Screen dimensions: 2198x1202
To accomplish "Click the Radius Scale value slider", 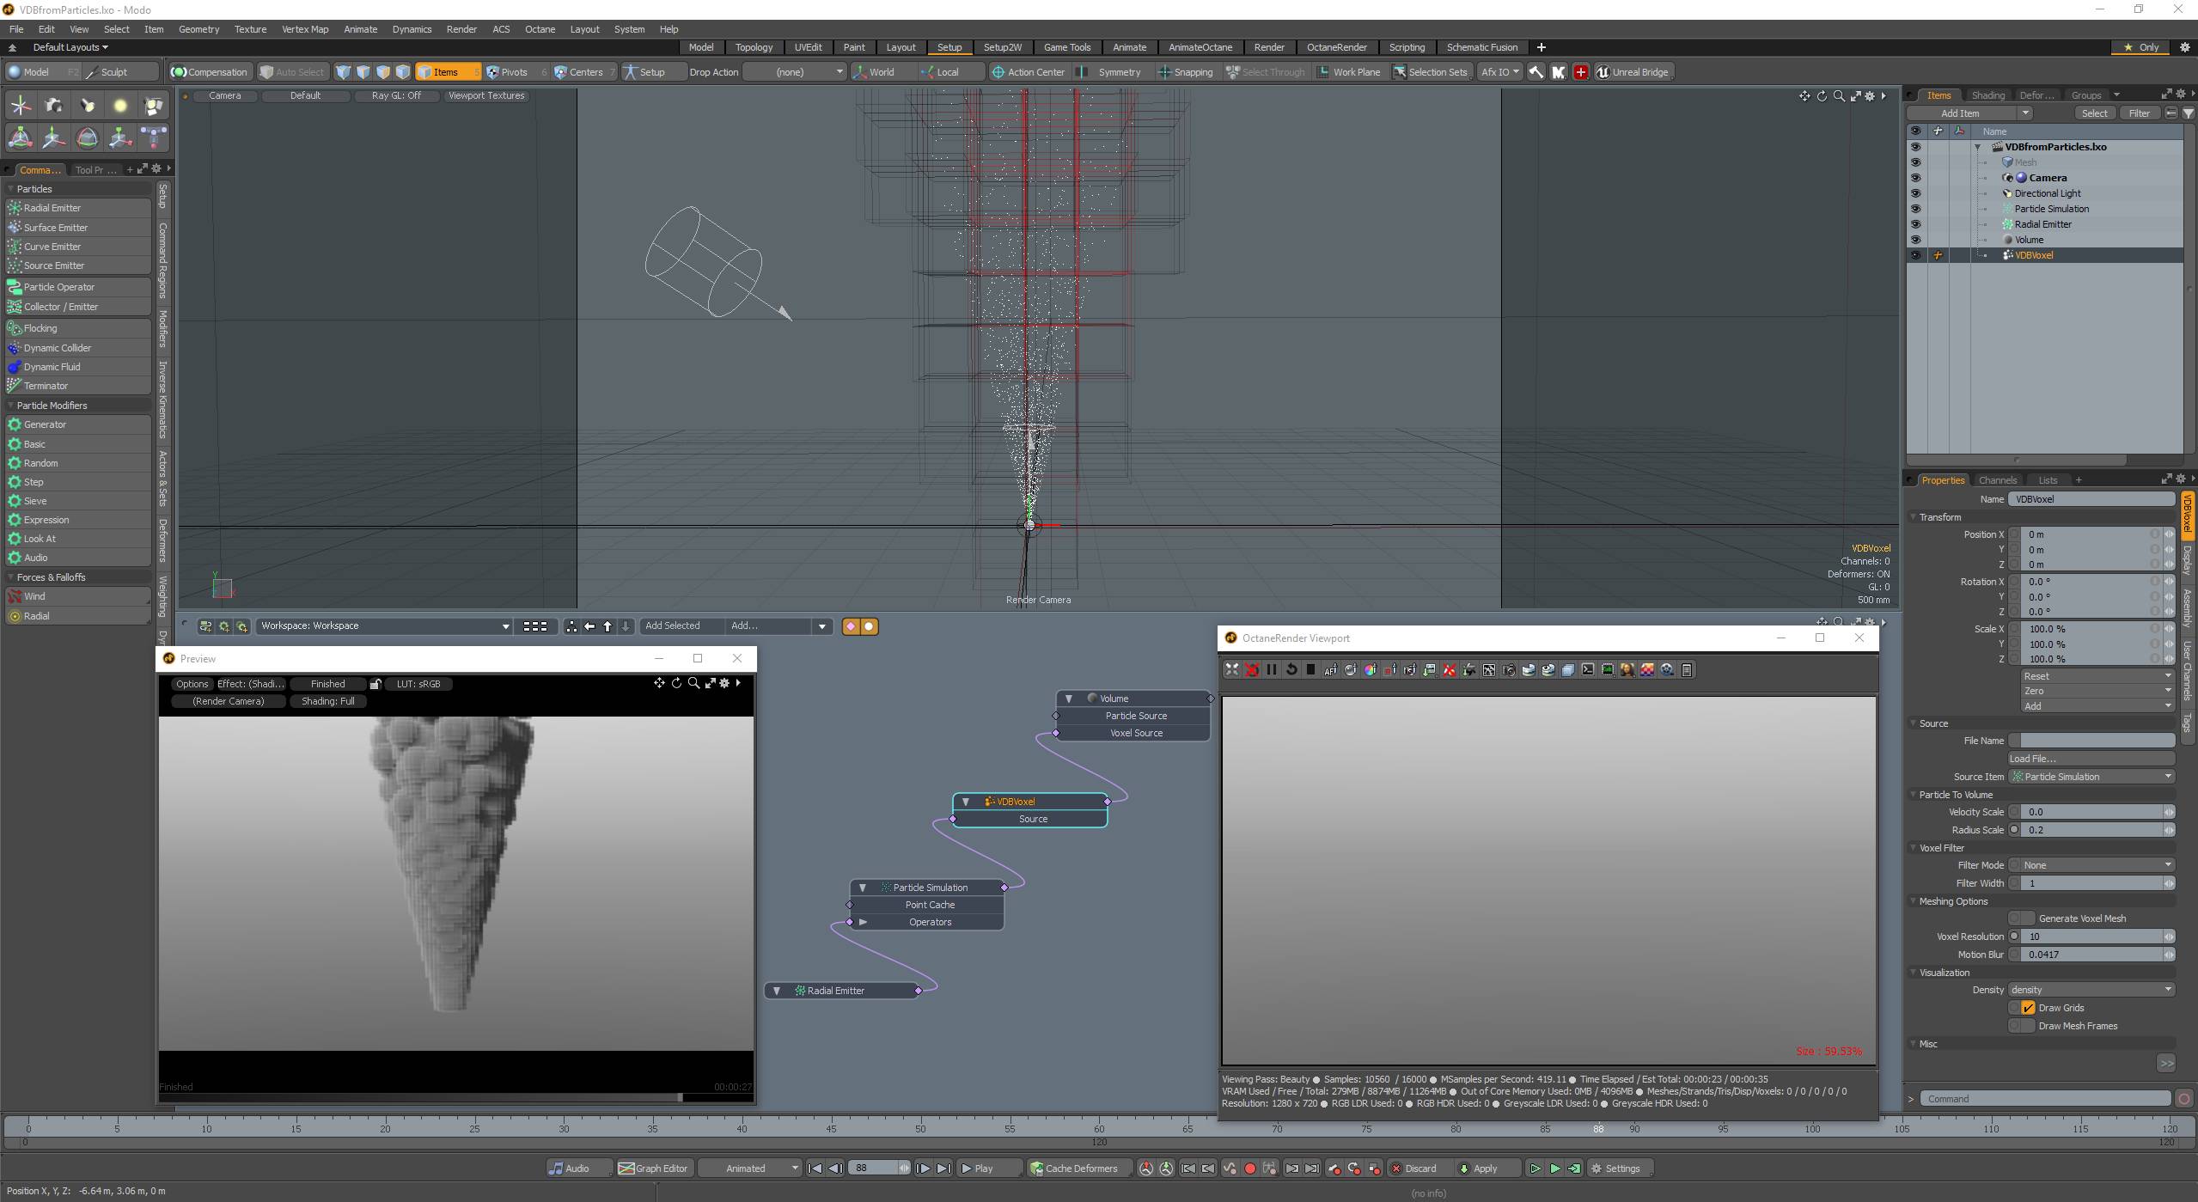I will tap(2090, 830).
